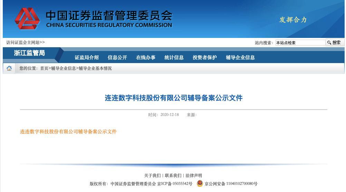Click the 您的位置 breadcrumb label
This screenshot has width=346, height=192.
point(28,68)
